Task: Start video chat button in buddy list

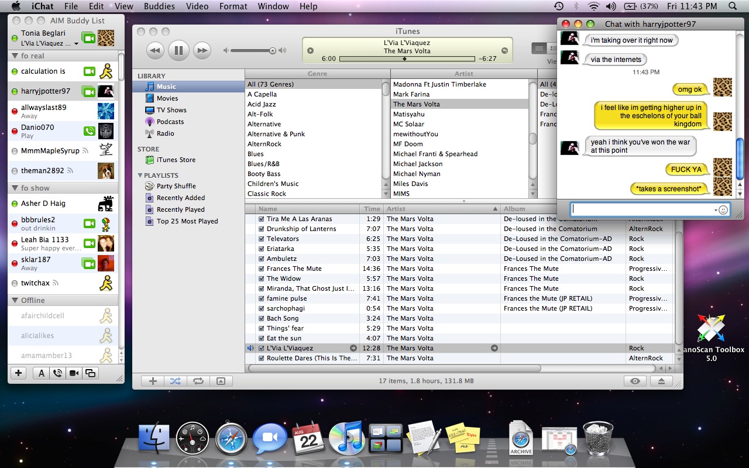Action: 74,373
